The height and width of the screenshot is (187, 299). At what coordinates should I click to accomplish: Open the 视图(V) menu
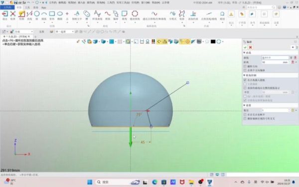coord(72,2)
